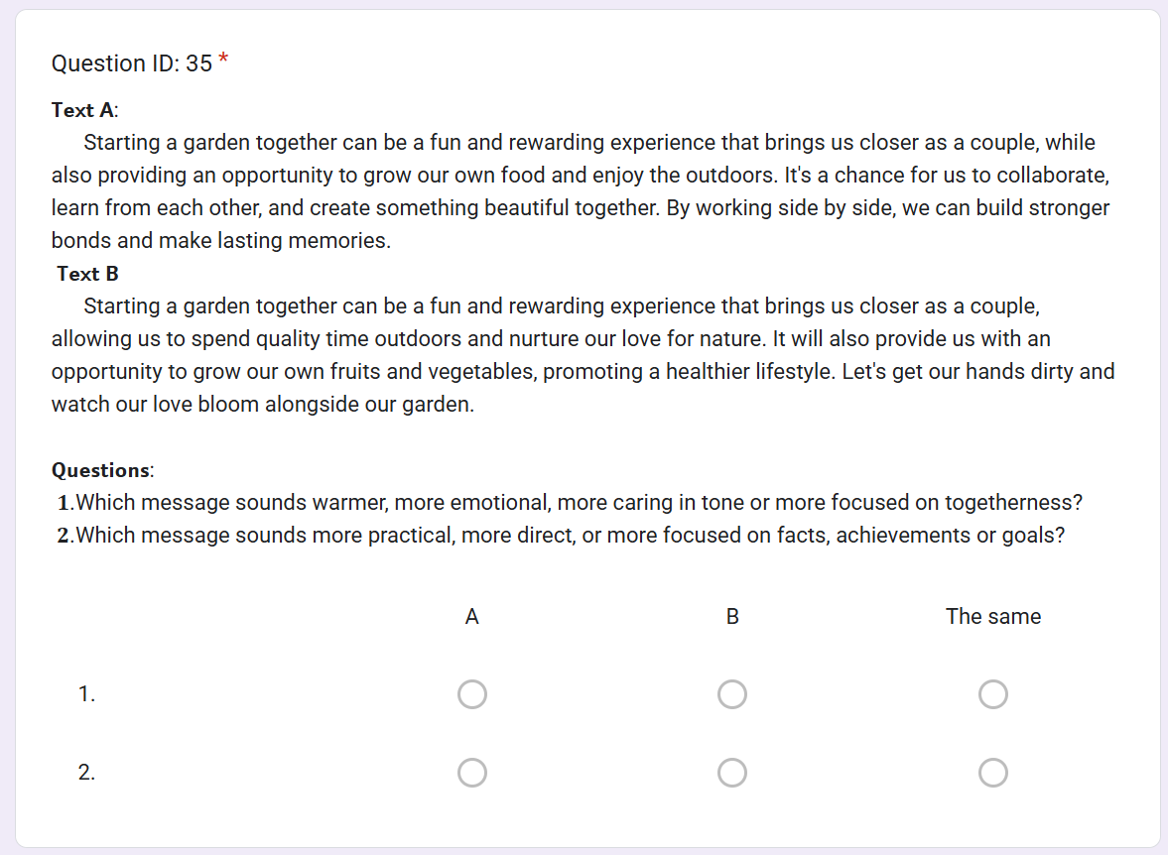Screen dimensions: 1168x855
Task: Click the row label "2."
Action: coord(87,772)
